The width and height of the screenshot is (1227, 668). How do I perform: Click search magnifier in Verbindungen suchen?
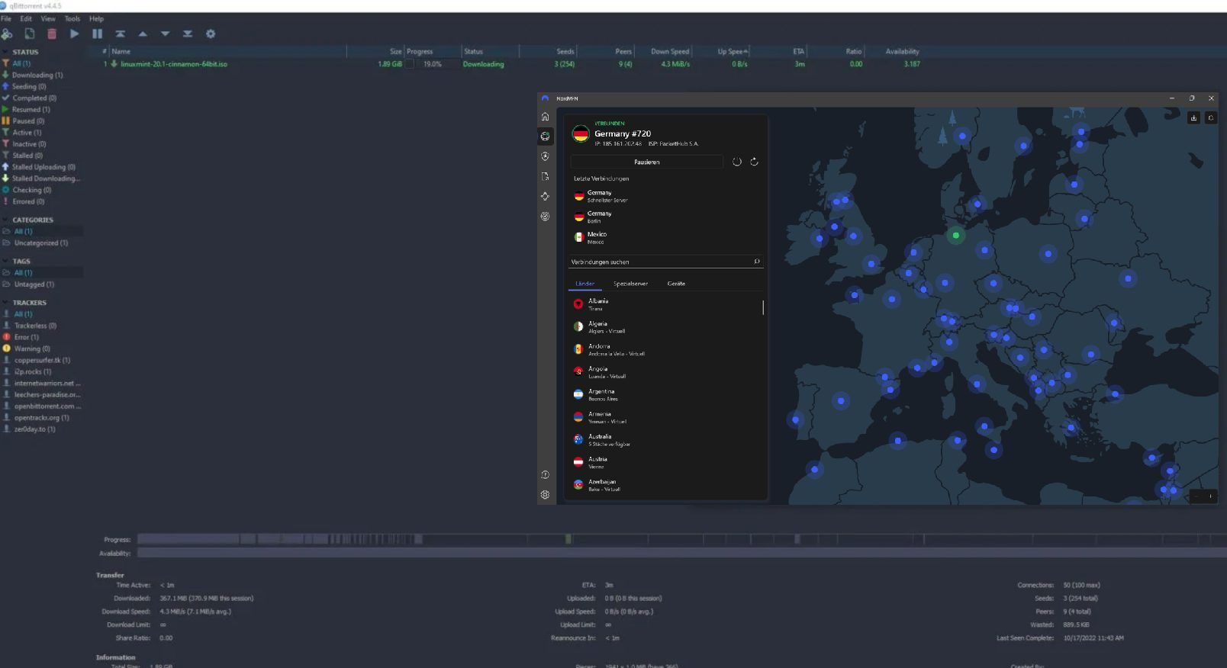(757, 262)
